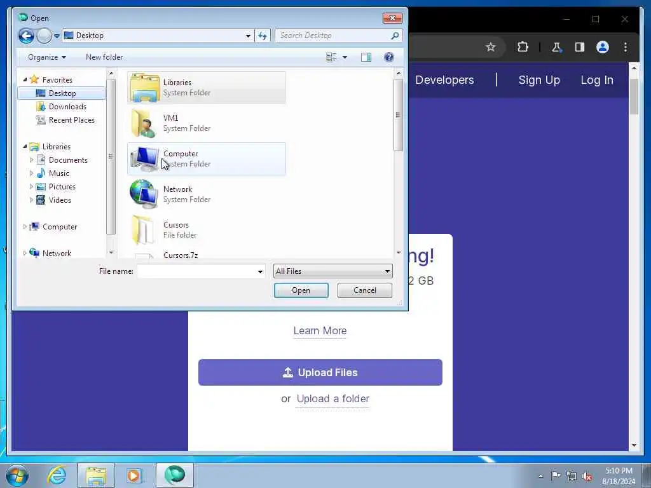The image size is (651, 488).
Task: Click the navigation pane scrollbar
Action: pos(111,156)
